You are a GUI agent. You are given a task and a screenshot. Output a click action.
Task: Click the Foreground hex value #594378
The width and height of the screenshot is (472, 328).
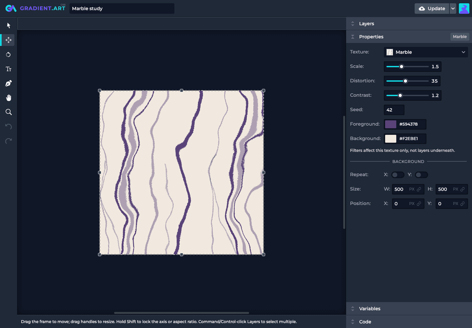(x=408, y=124)
